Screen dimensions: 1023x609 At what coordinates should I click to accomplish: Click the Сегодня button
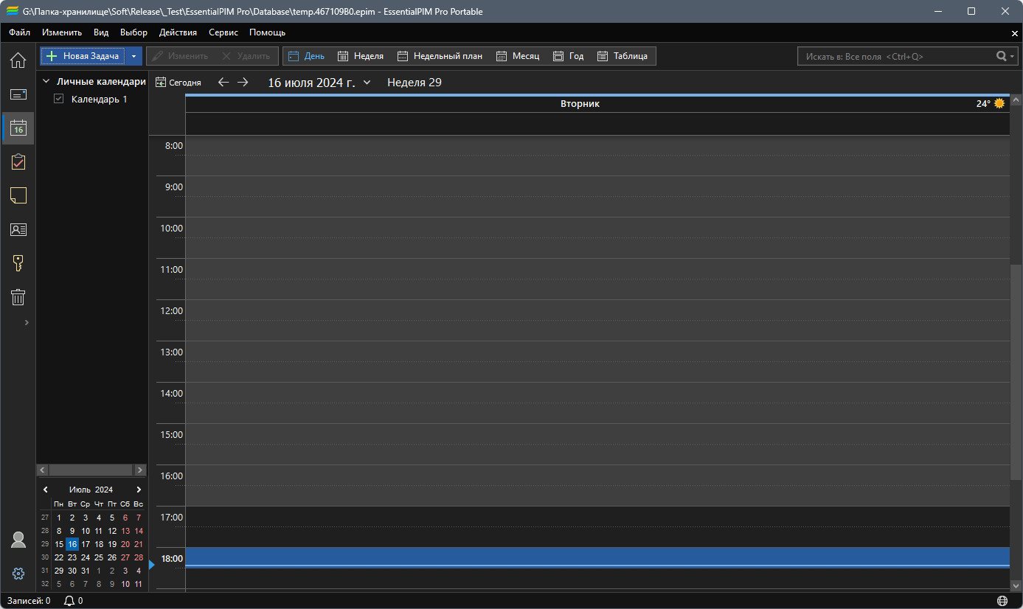pyautogui.click(x=178, y=83)
